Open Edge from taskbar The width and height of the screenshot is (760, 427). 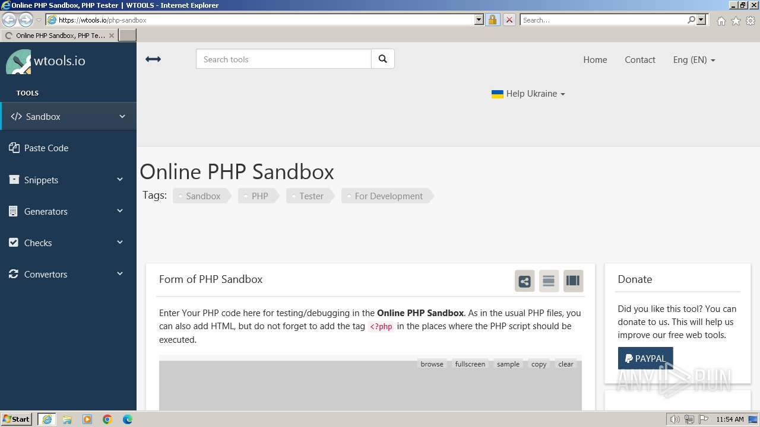(128, 419)
